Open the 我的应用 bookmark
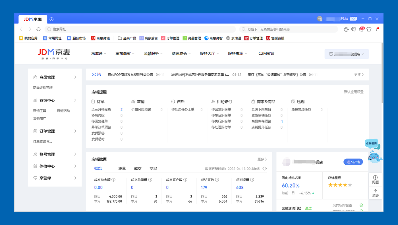This screenshot has height=225, width=398. pos(28,38)
